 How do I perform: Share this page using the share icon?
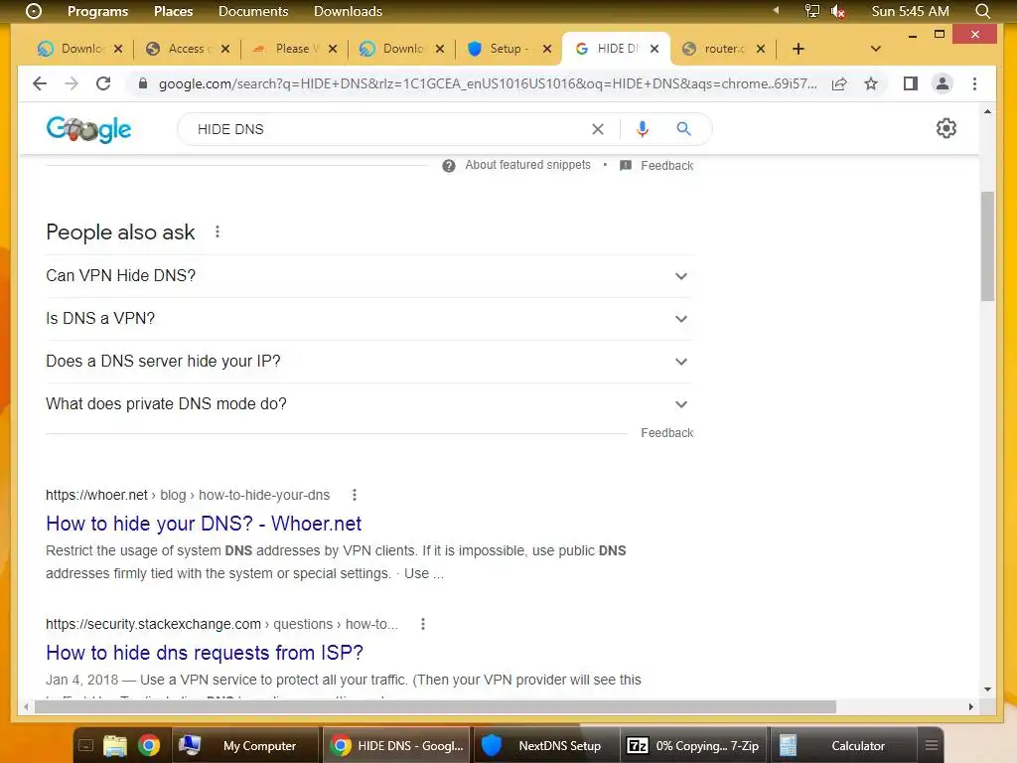[x=839, y=83]
